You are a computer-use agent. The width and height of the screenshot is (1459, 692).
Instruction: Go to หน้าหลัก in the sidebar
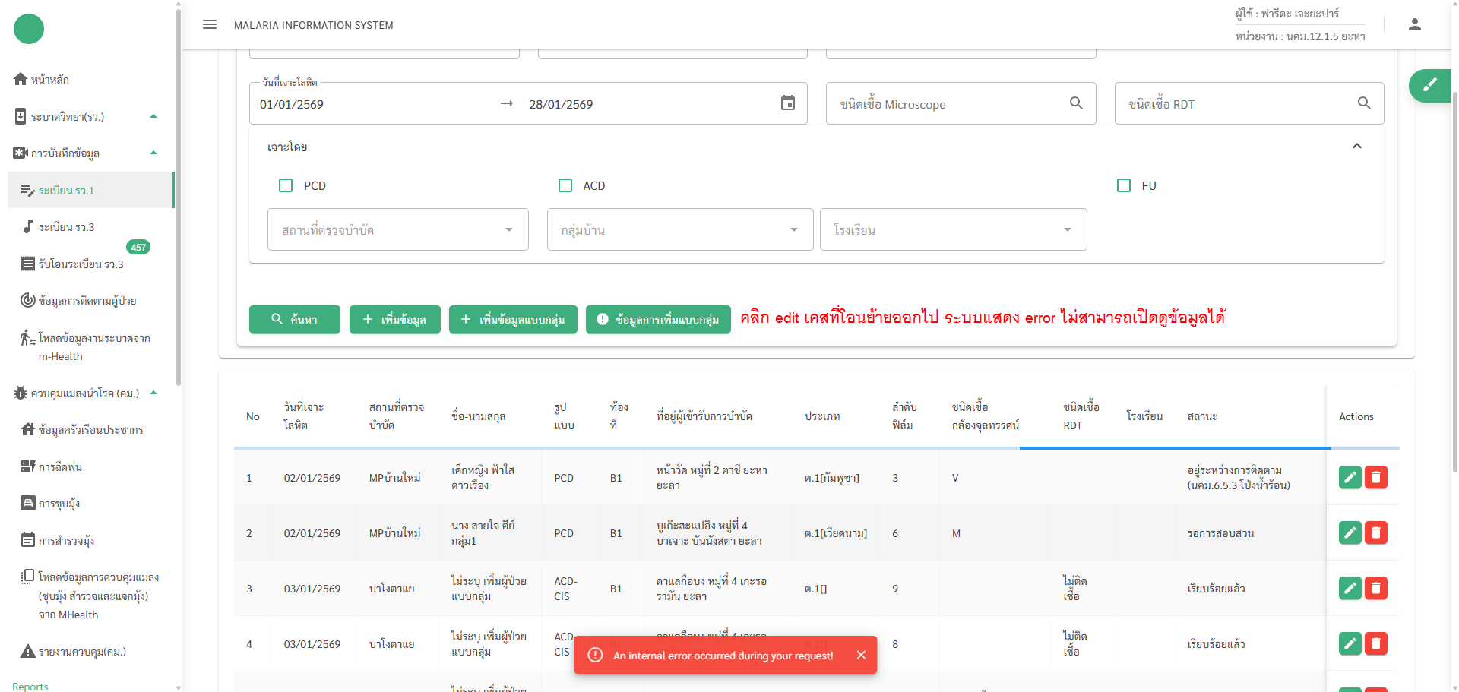click(x=50, y=80)
